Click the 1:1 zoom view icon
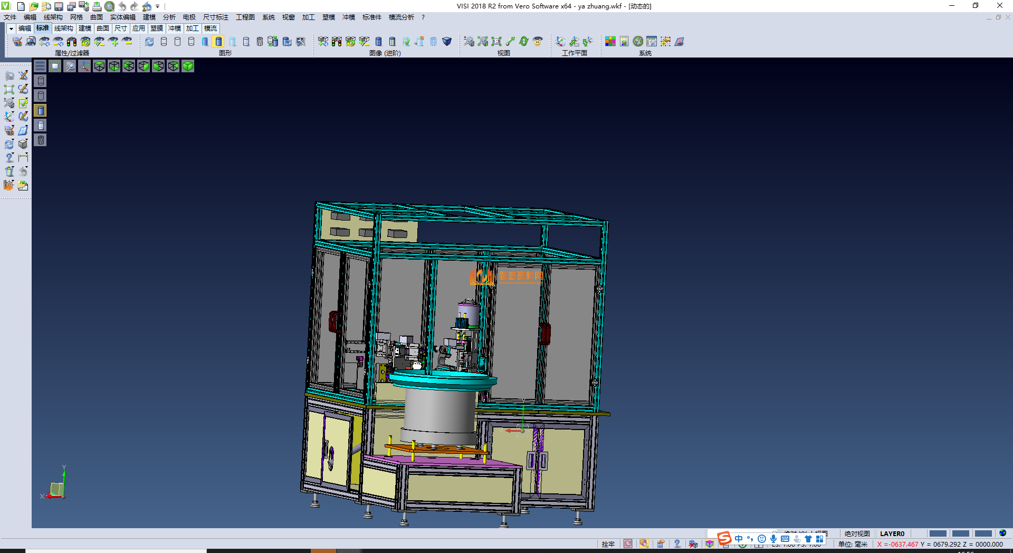The height and width of the screenshot is (553, 1013). 496,42
